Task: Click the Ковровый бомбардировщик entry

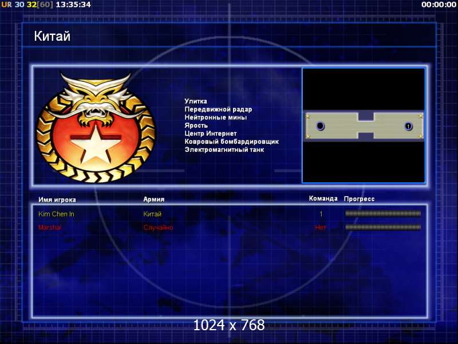Action: (232, 142)
